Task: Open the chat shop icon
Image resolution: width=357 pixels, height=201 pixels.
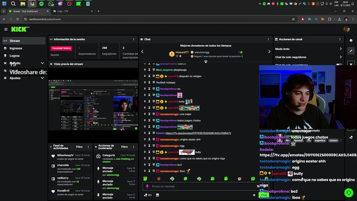Action: pos(157,195)
